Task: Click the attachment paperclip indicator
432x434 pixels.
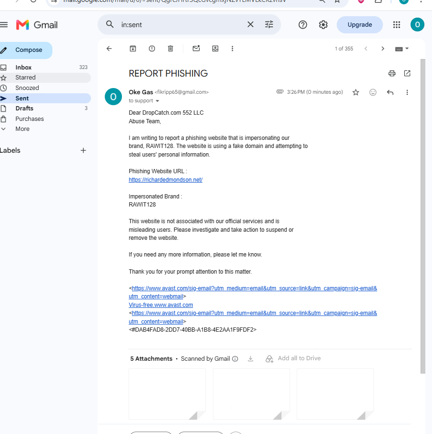Action: point(280,92)
